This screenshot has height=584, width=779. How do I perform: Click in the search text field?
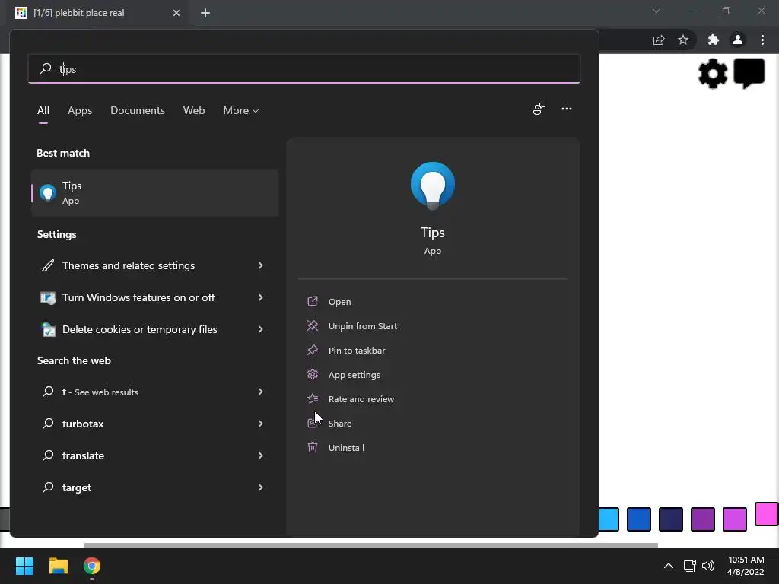click(304, 68)
